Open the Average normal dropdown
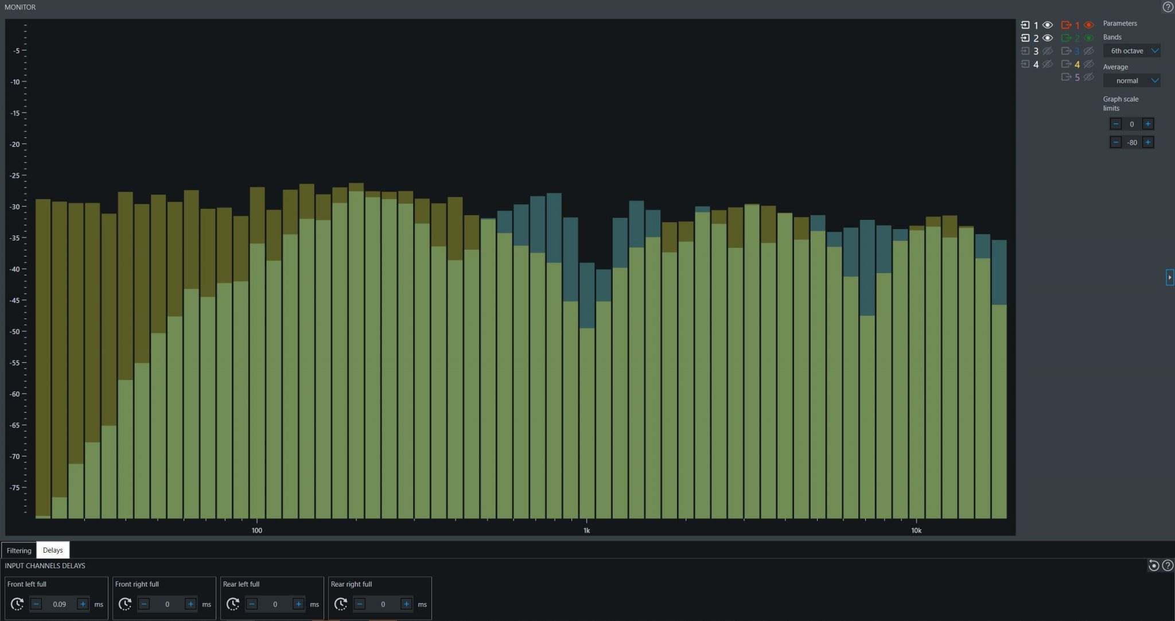1175x621 pixels. 1132,80
